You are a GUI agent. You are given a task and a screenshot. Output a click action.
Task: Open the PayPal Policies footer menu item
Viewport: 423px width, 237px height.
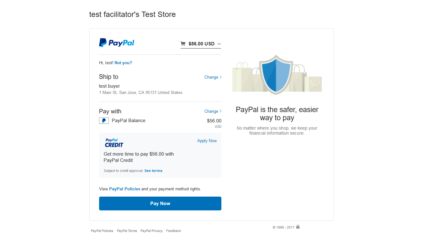click(x=102, y=231)
